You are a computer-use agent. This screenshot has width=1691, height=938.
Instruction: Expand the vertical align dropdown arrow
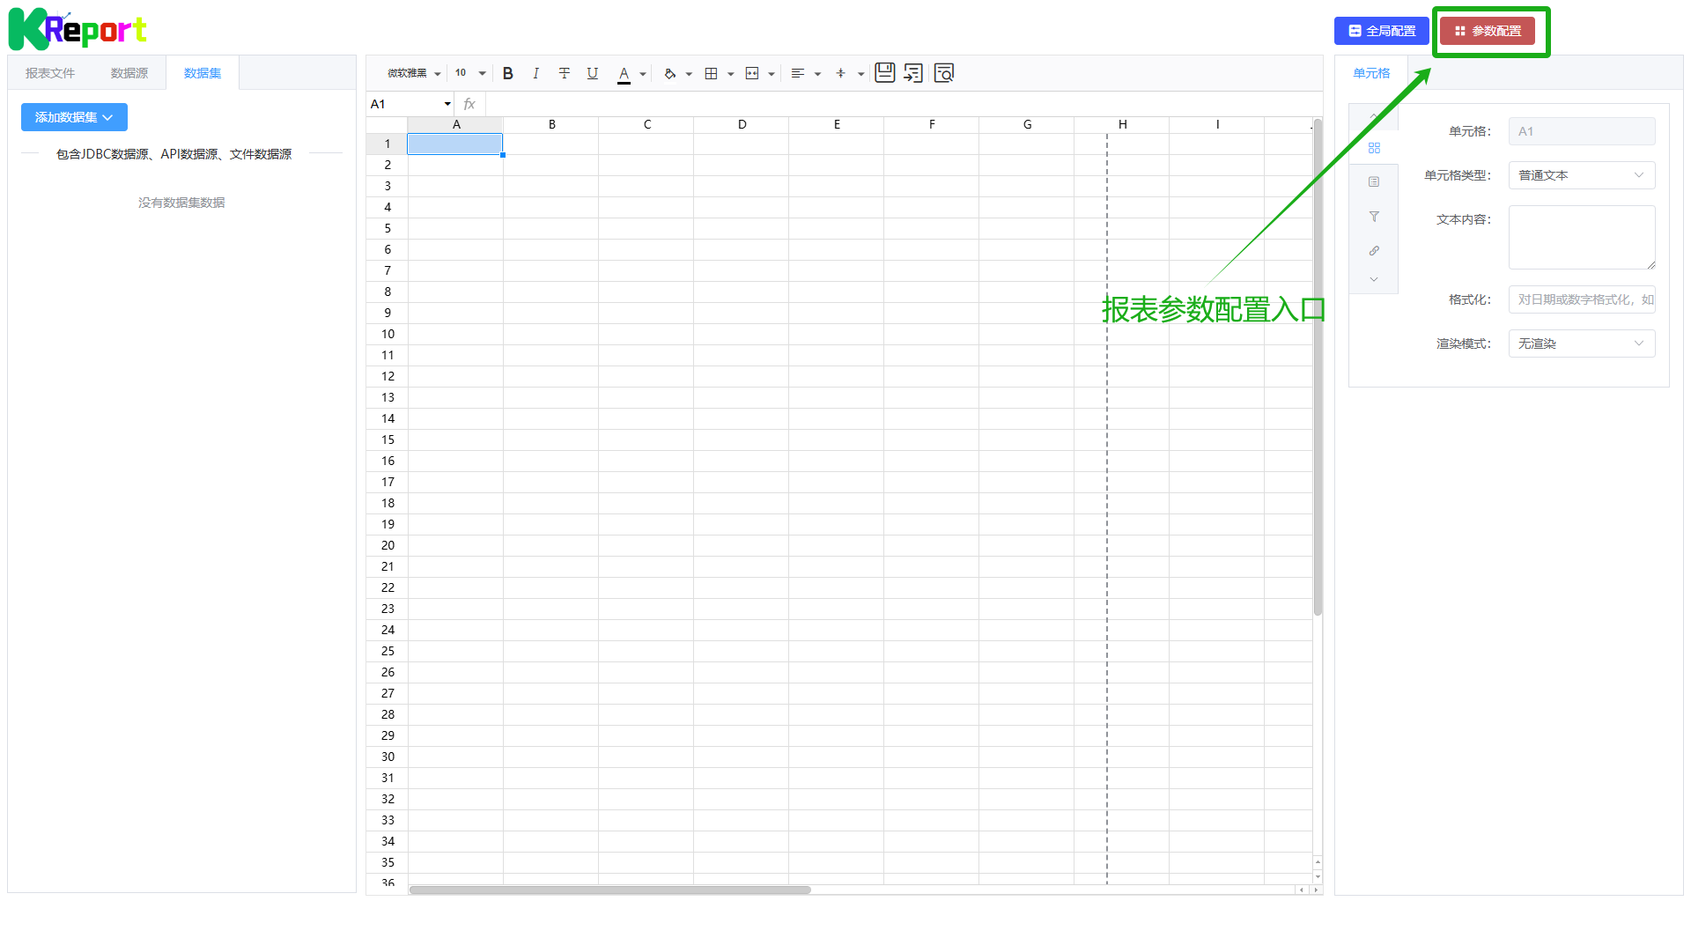[x=861, y=75]
